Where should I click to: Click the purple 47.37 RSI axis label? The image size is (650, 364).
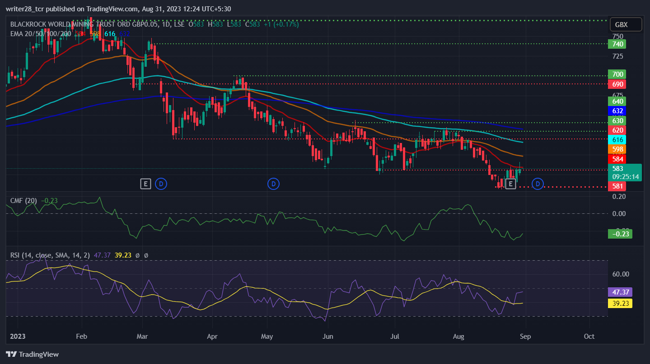point(620,292)
